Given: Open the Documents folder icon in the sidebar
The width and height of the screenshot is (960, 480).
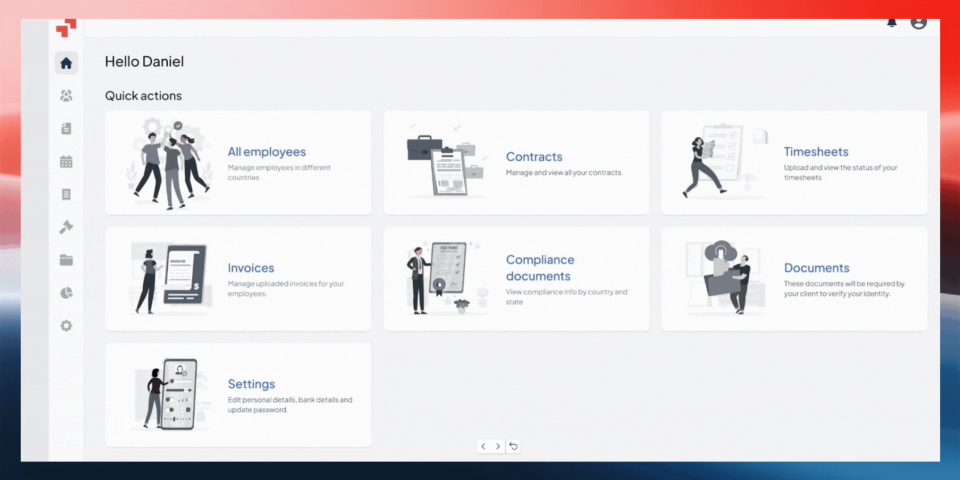Looking at the screenshot, I should [66, 259].
